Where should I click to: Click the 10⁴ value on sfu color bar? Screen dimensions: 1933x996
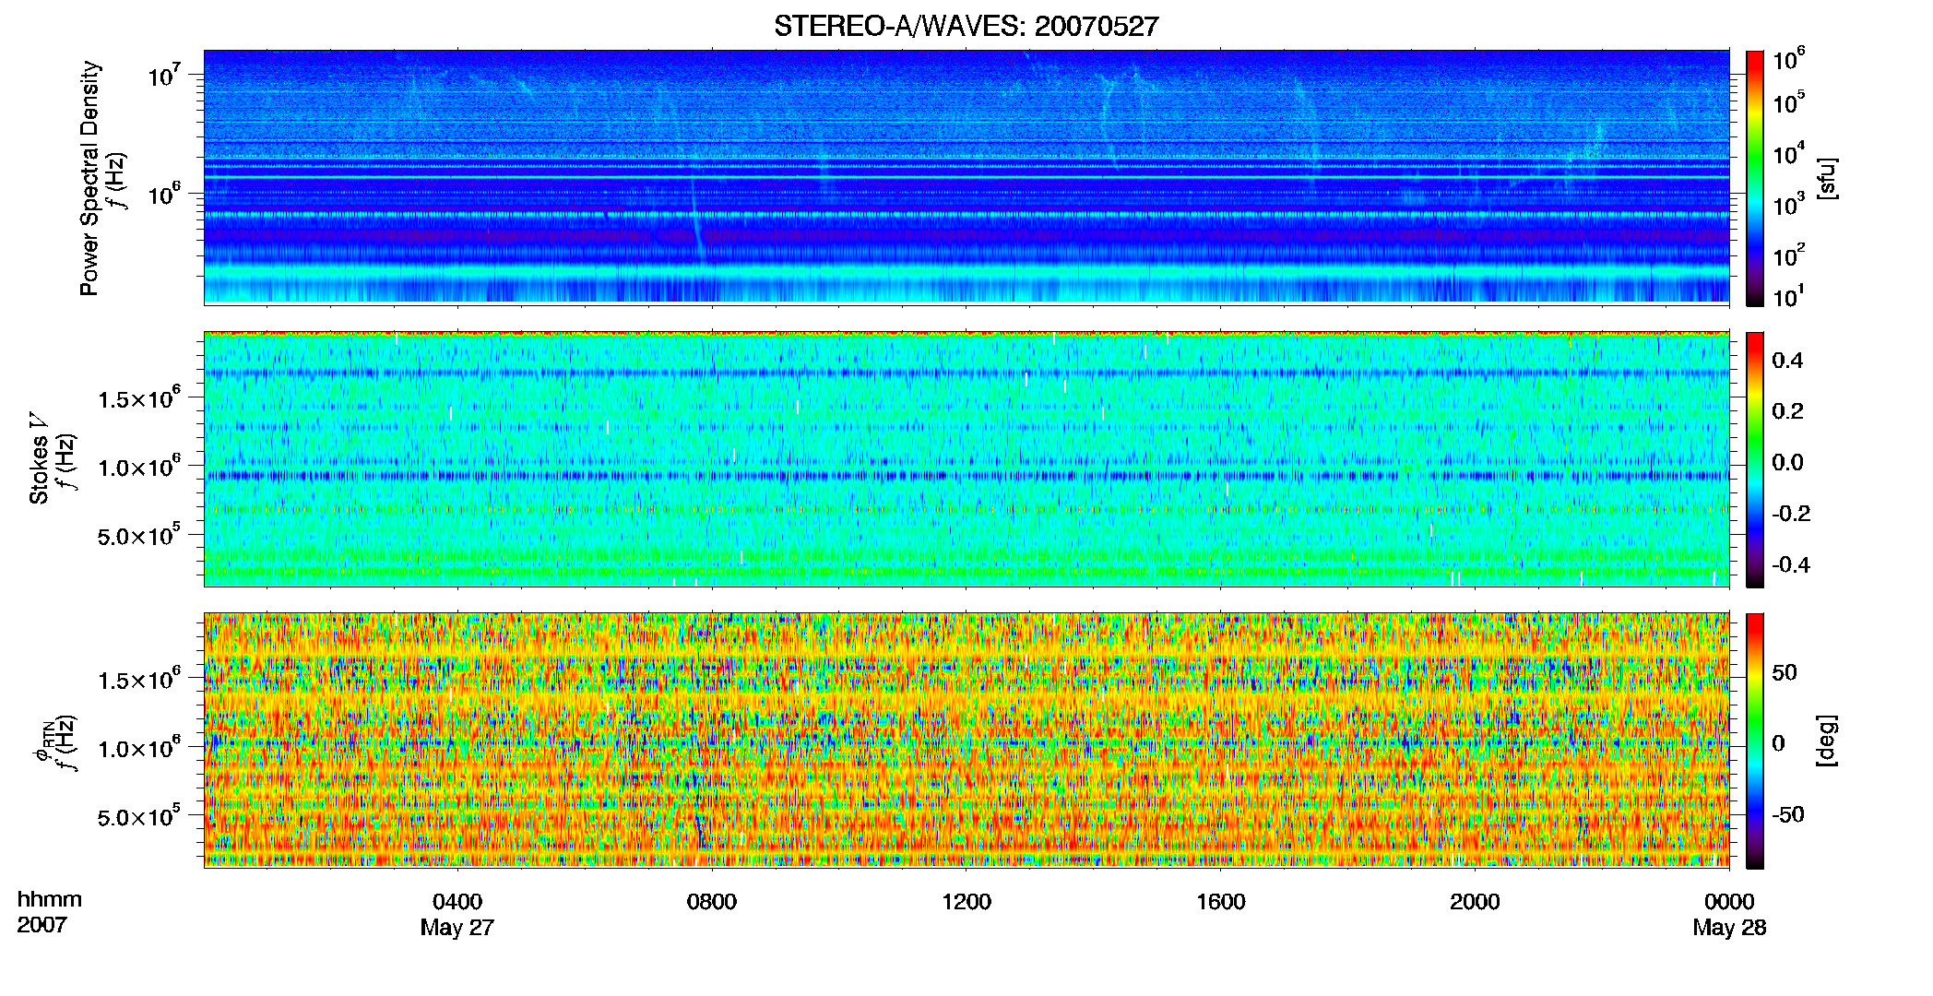[1788, 153]
